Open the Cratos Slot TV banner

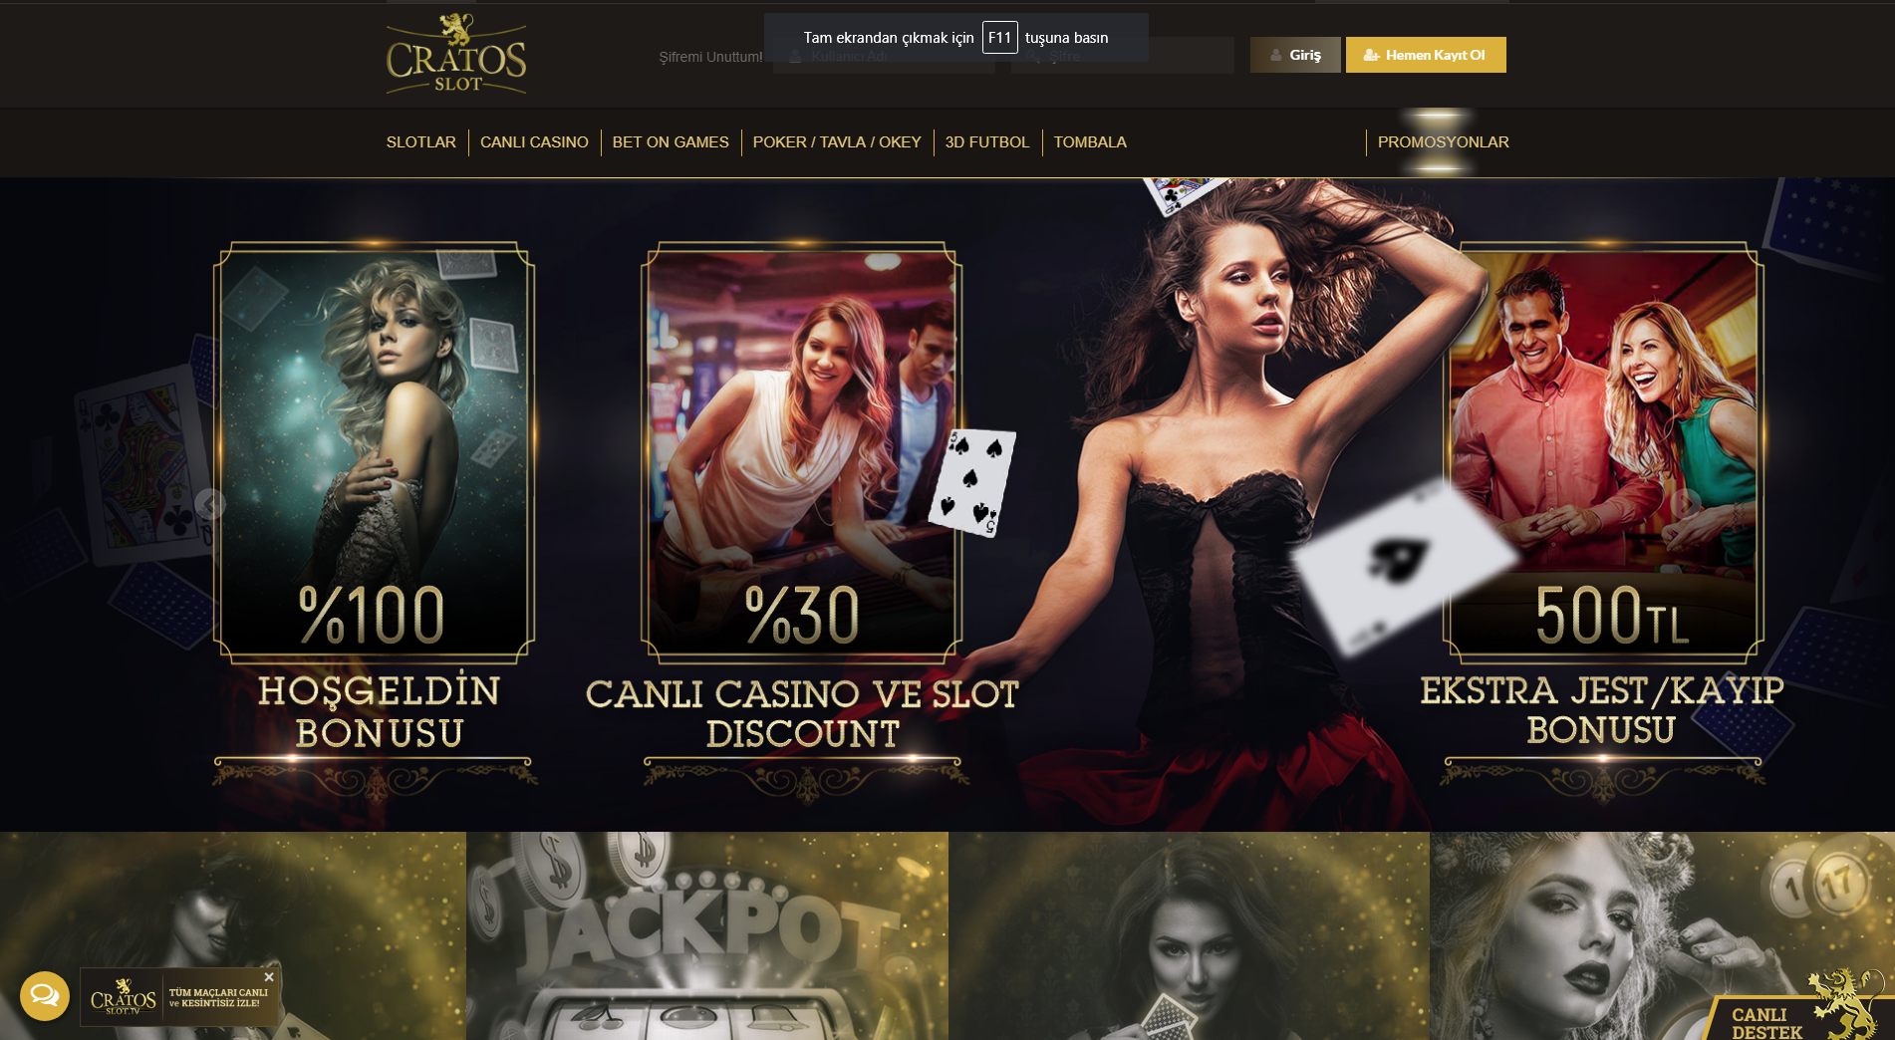point(179,997)
